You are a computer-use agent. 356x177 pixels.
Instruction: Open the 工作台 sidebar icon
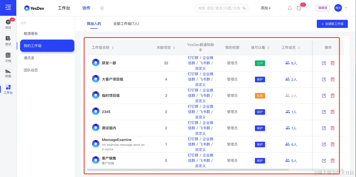[x=8, y=89]
